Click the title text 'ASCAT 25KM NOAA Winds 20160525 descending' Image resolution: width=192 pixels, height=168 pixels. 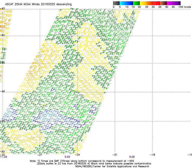coord(38,4)
